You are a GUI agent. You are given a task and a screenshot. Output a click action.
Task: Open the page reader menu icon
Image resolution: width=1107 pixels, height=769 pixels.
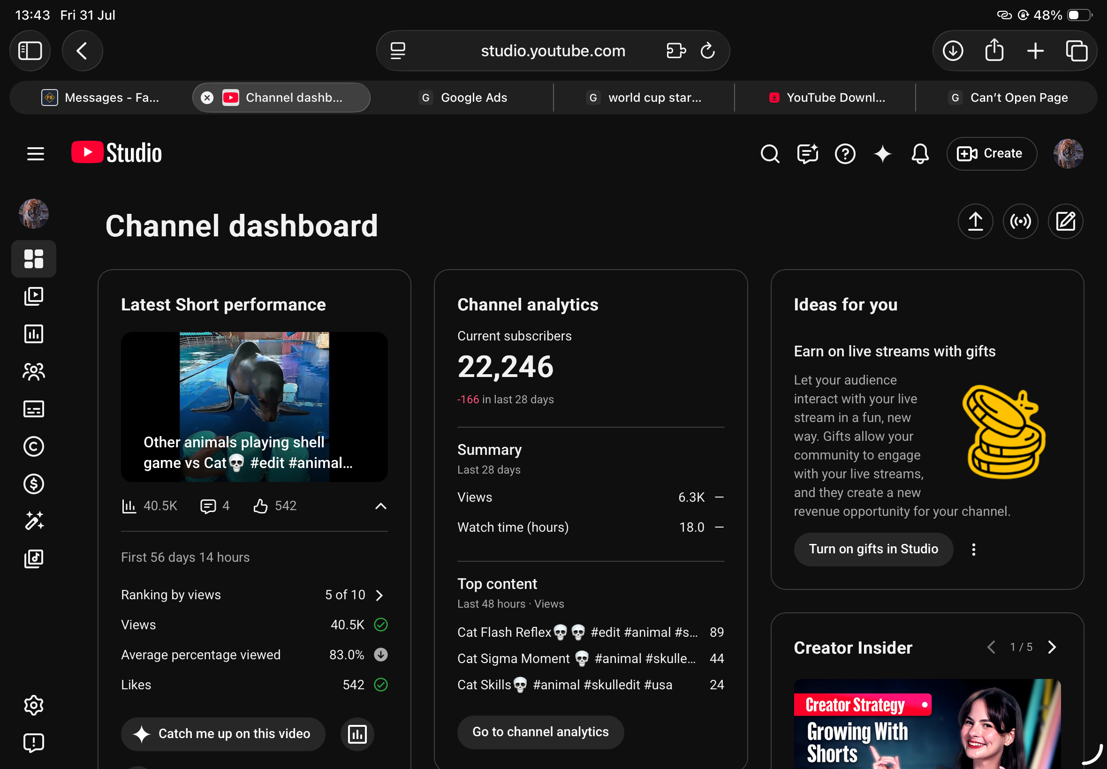[398, 51]
